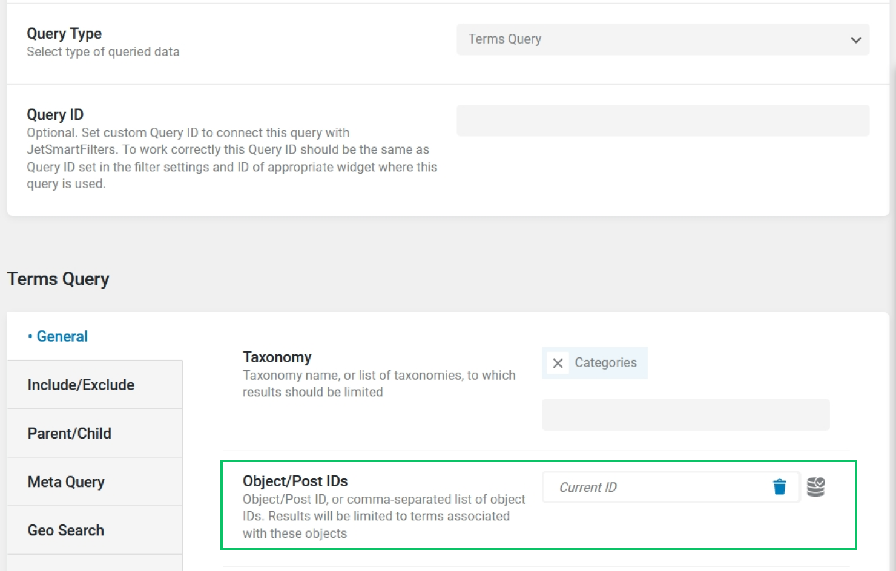Open the Query Type dropdown
Image resolution: width=896 pixels, height=571 pixels.
[x=663, y=39]
